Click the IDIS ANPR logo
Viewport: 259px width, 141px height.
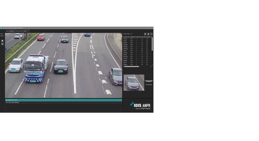[x=140, y=106]
